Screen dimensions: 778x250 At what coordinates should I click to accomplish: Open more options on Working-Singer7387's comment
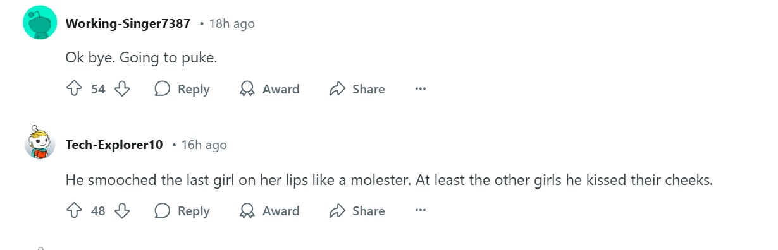click(x=421, y=89)
